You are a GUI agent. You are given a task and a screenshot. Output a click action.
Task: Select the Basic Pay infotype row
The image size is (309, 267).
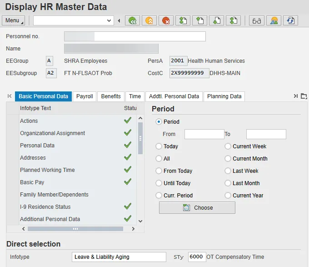coord(32,182)
